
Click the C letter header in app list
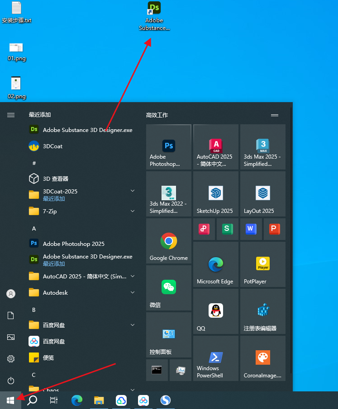click(33, 375)
